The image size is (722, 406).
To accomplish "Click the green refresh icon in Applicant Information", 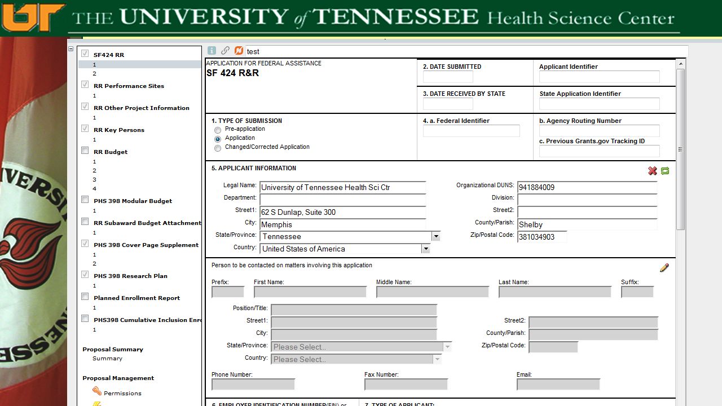I will tap(665, 171).
